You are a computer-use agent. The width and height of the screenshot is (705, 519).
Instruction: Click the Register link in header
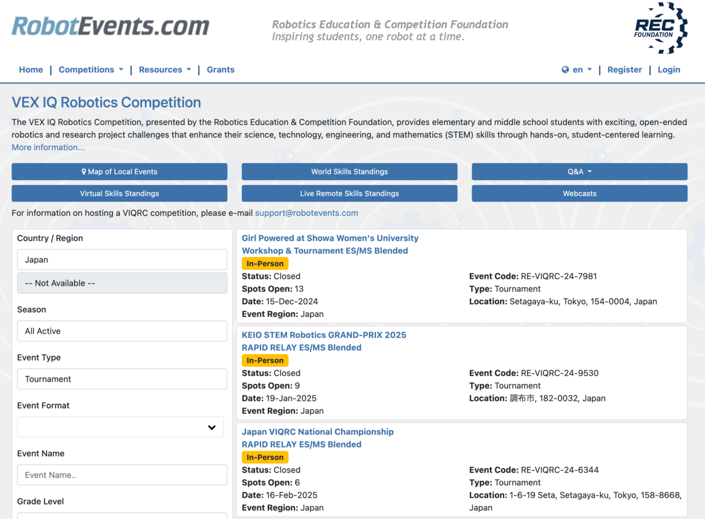click(x=625, y=69)
